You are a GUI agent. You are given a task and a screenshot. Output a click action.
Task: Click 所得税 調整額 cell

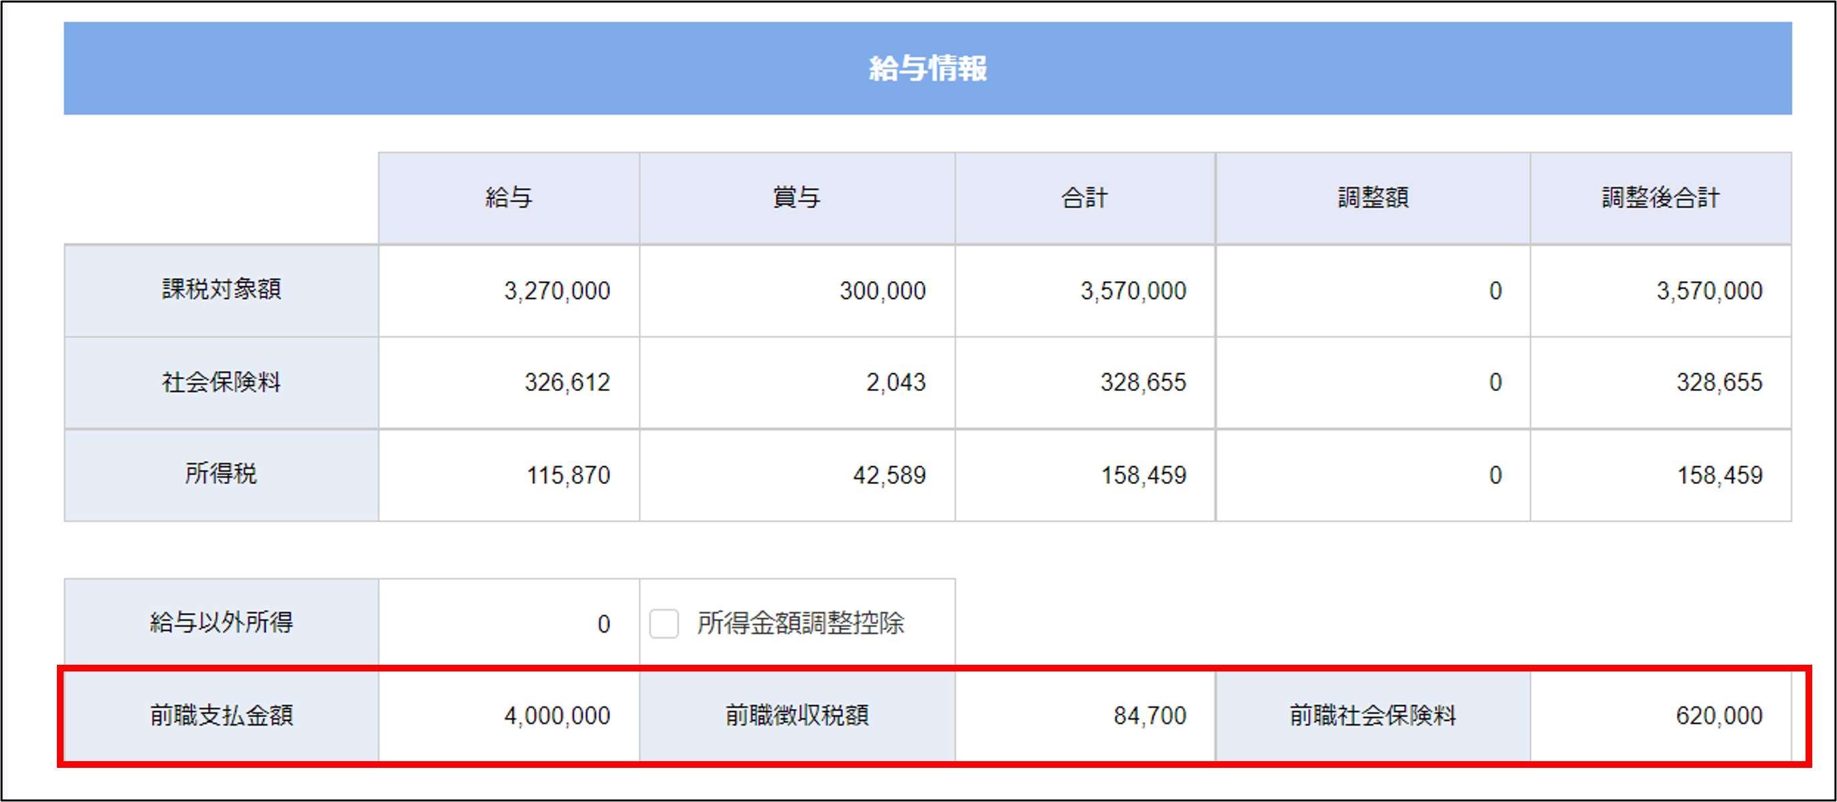[1373, 475]
